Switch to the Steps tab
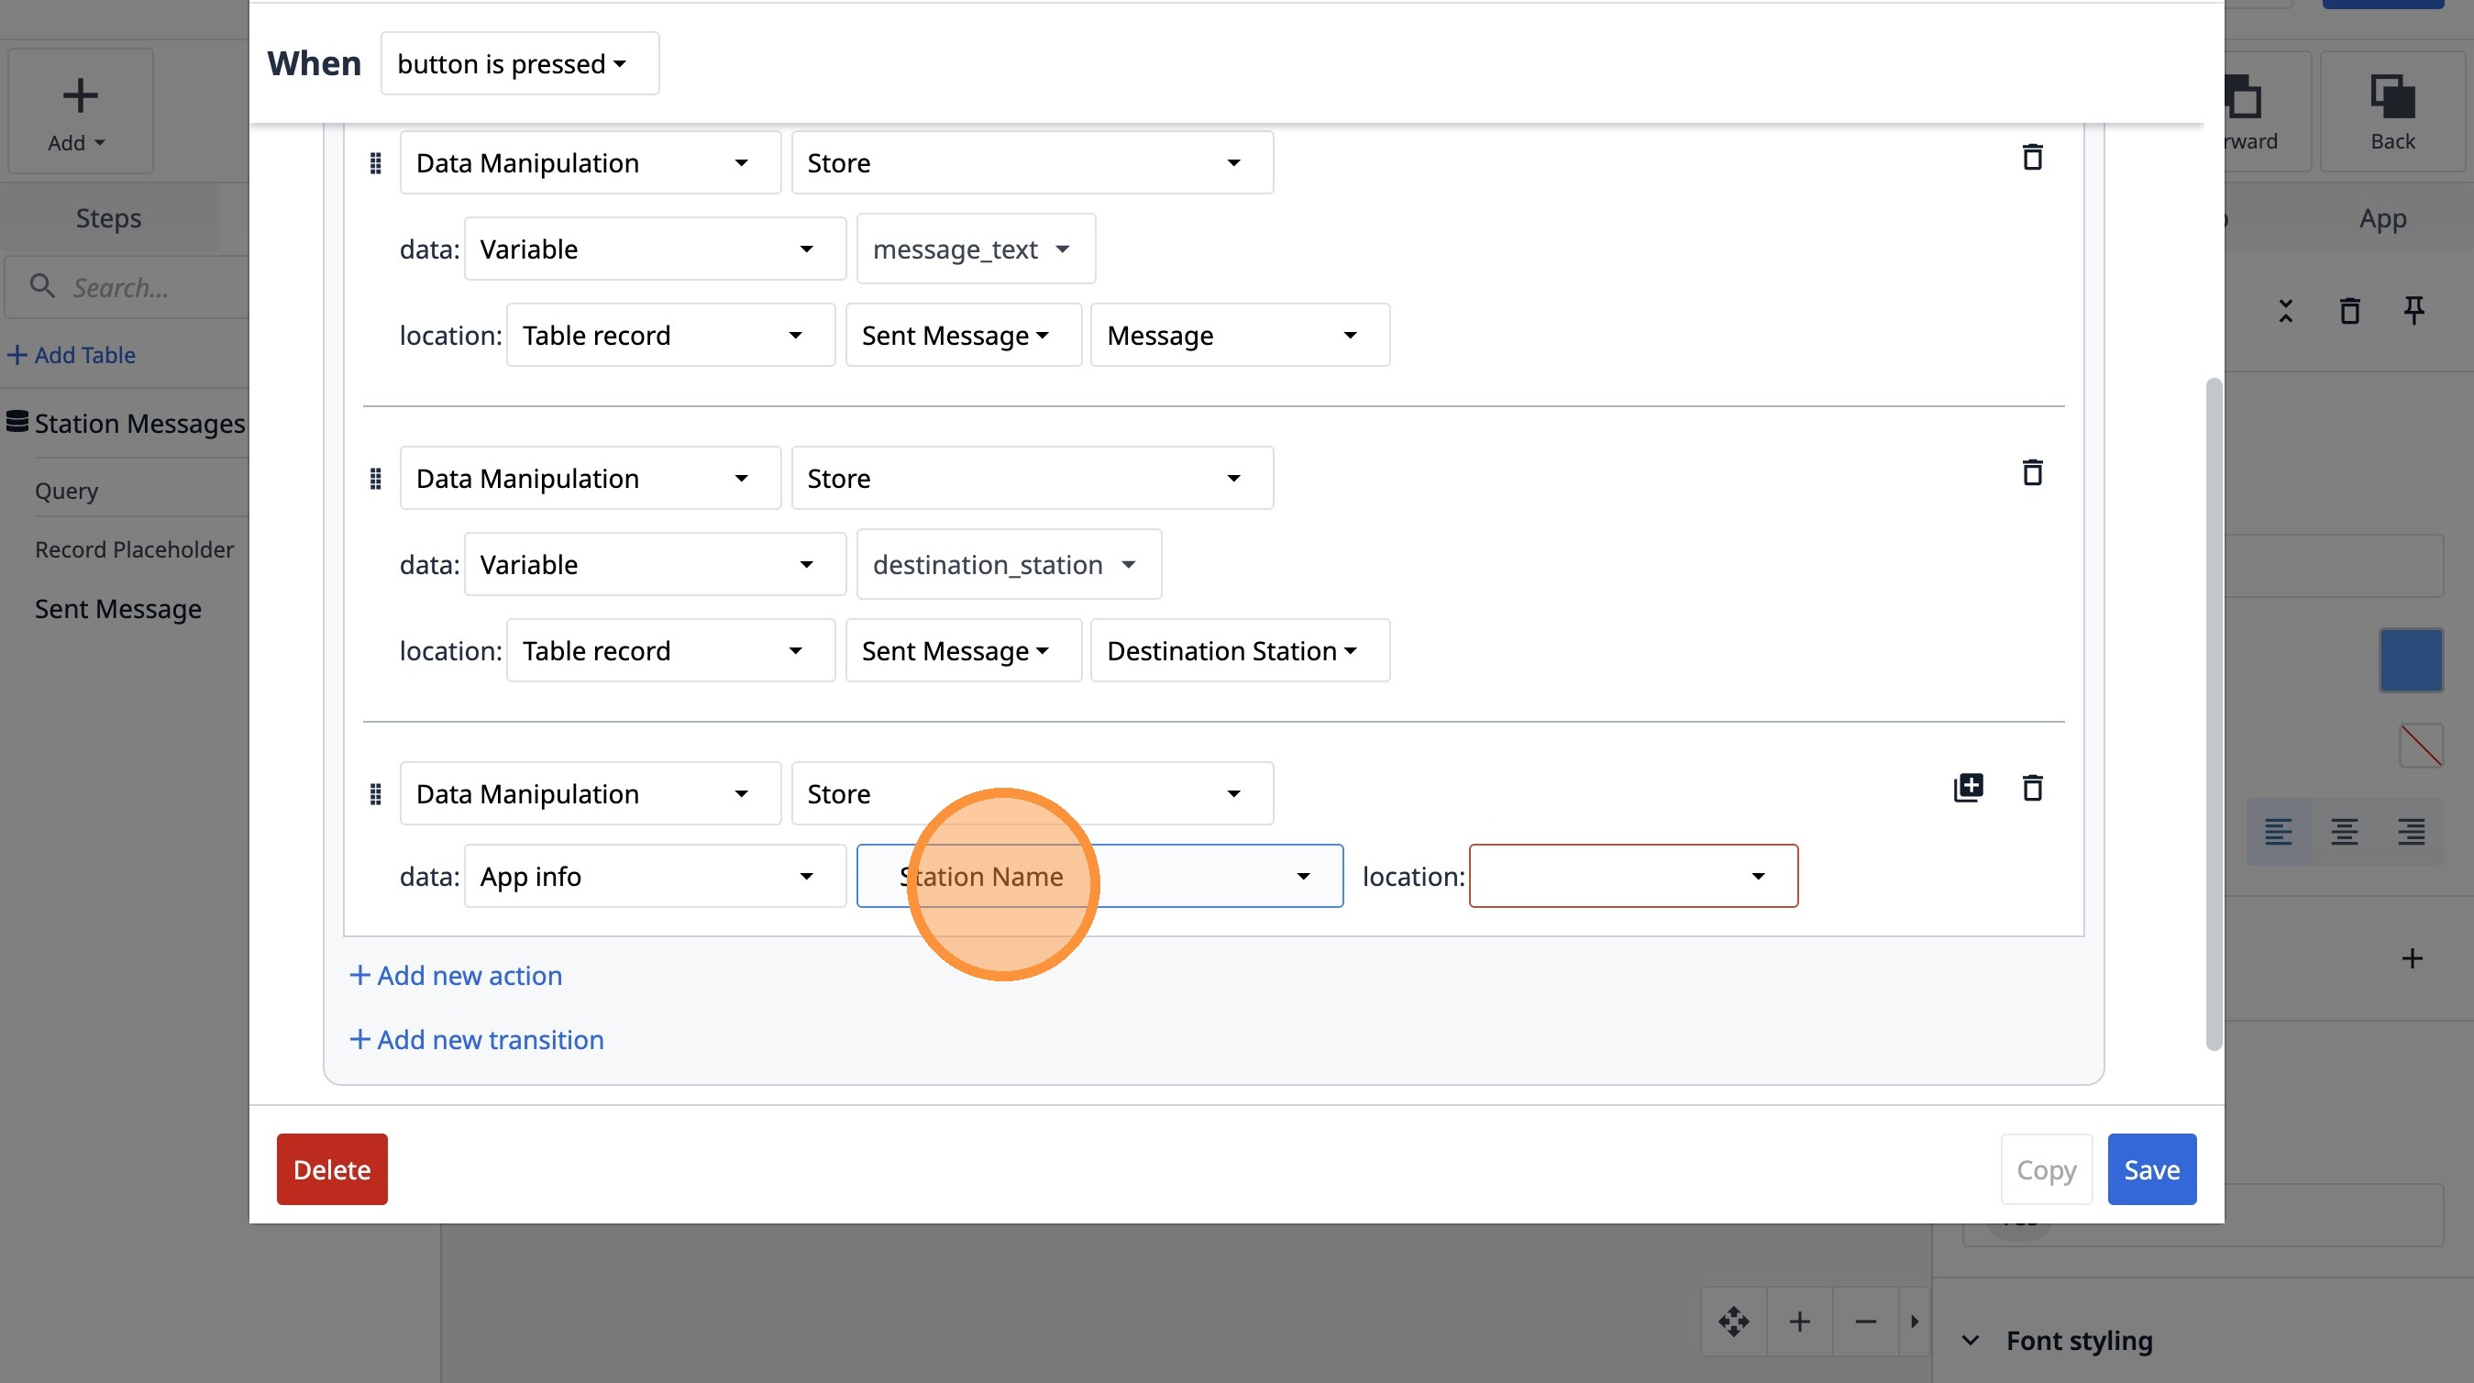The image size is (2474, 1383). (108, 218)
